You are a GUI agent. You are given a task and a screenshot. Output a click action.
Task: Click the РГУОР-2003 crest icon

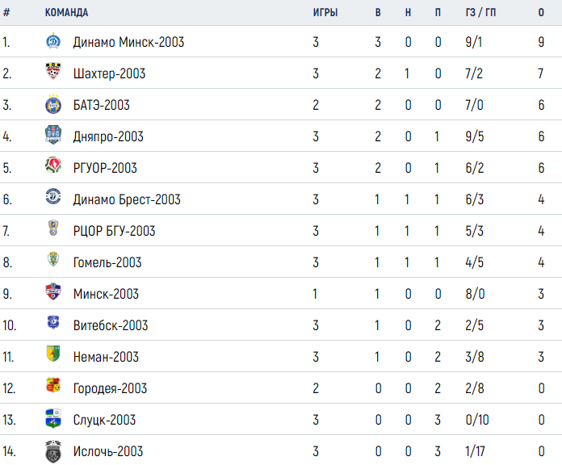click(53, 165)
